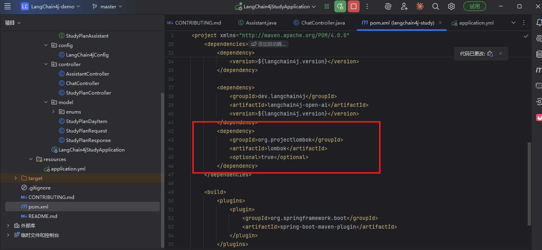Pause the running program
The height and width of the screenshot is (250, 542).
pyautogui.click(x=327, y=6)
